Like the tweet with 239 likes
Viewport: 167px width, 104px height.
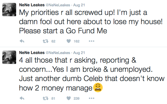pos(69,98)
